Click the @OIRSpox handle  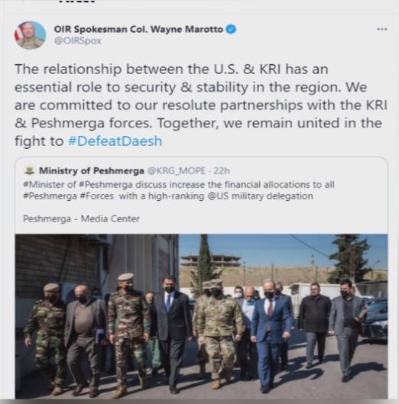(78, 40)
